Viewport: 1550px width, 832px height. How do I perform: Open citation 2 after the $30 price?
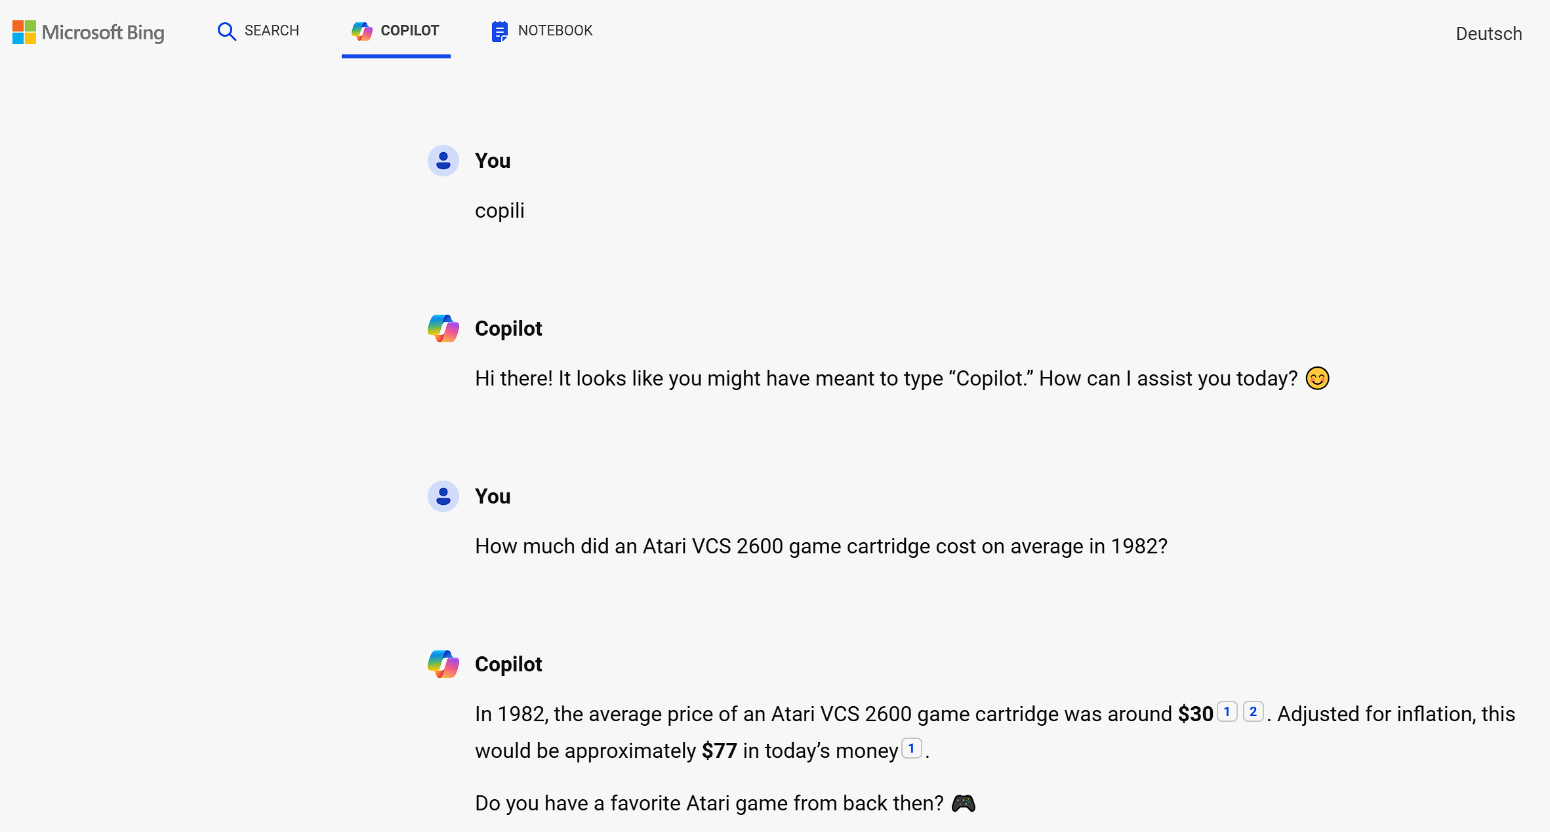[1254, 711]
